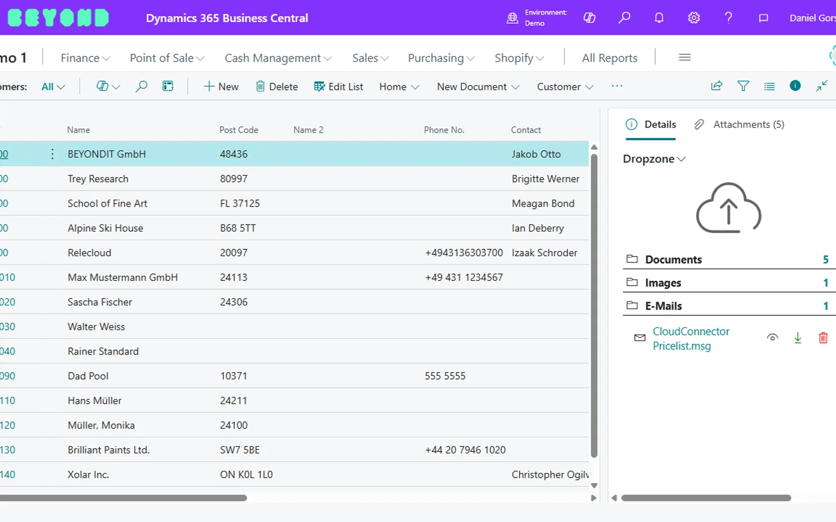Open the All views filter dropdown

click(53, 87)
